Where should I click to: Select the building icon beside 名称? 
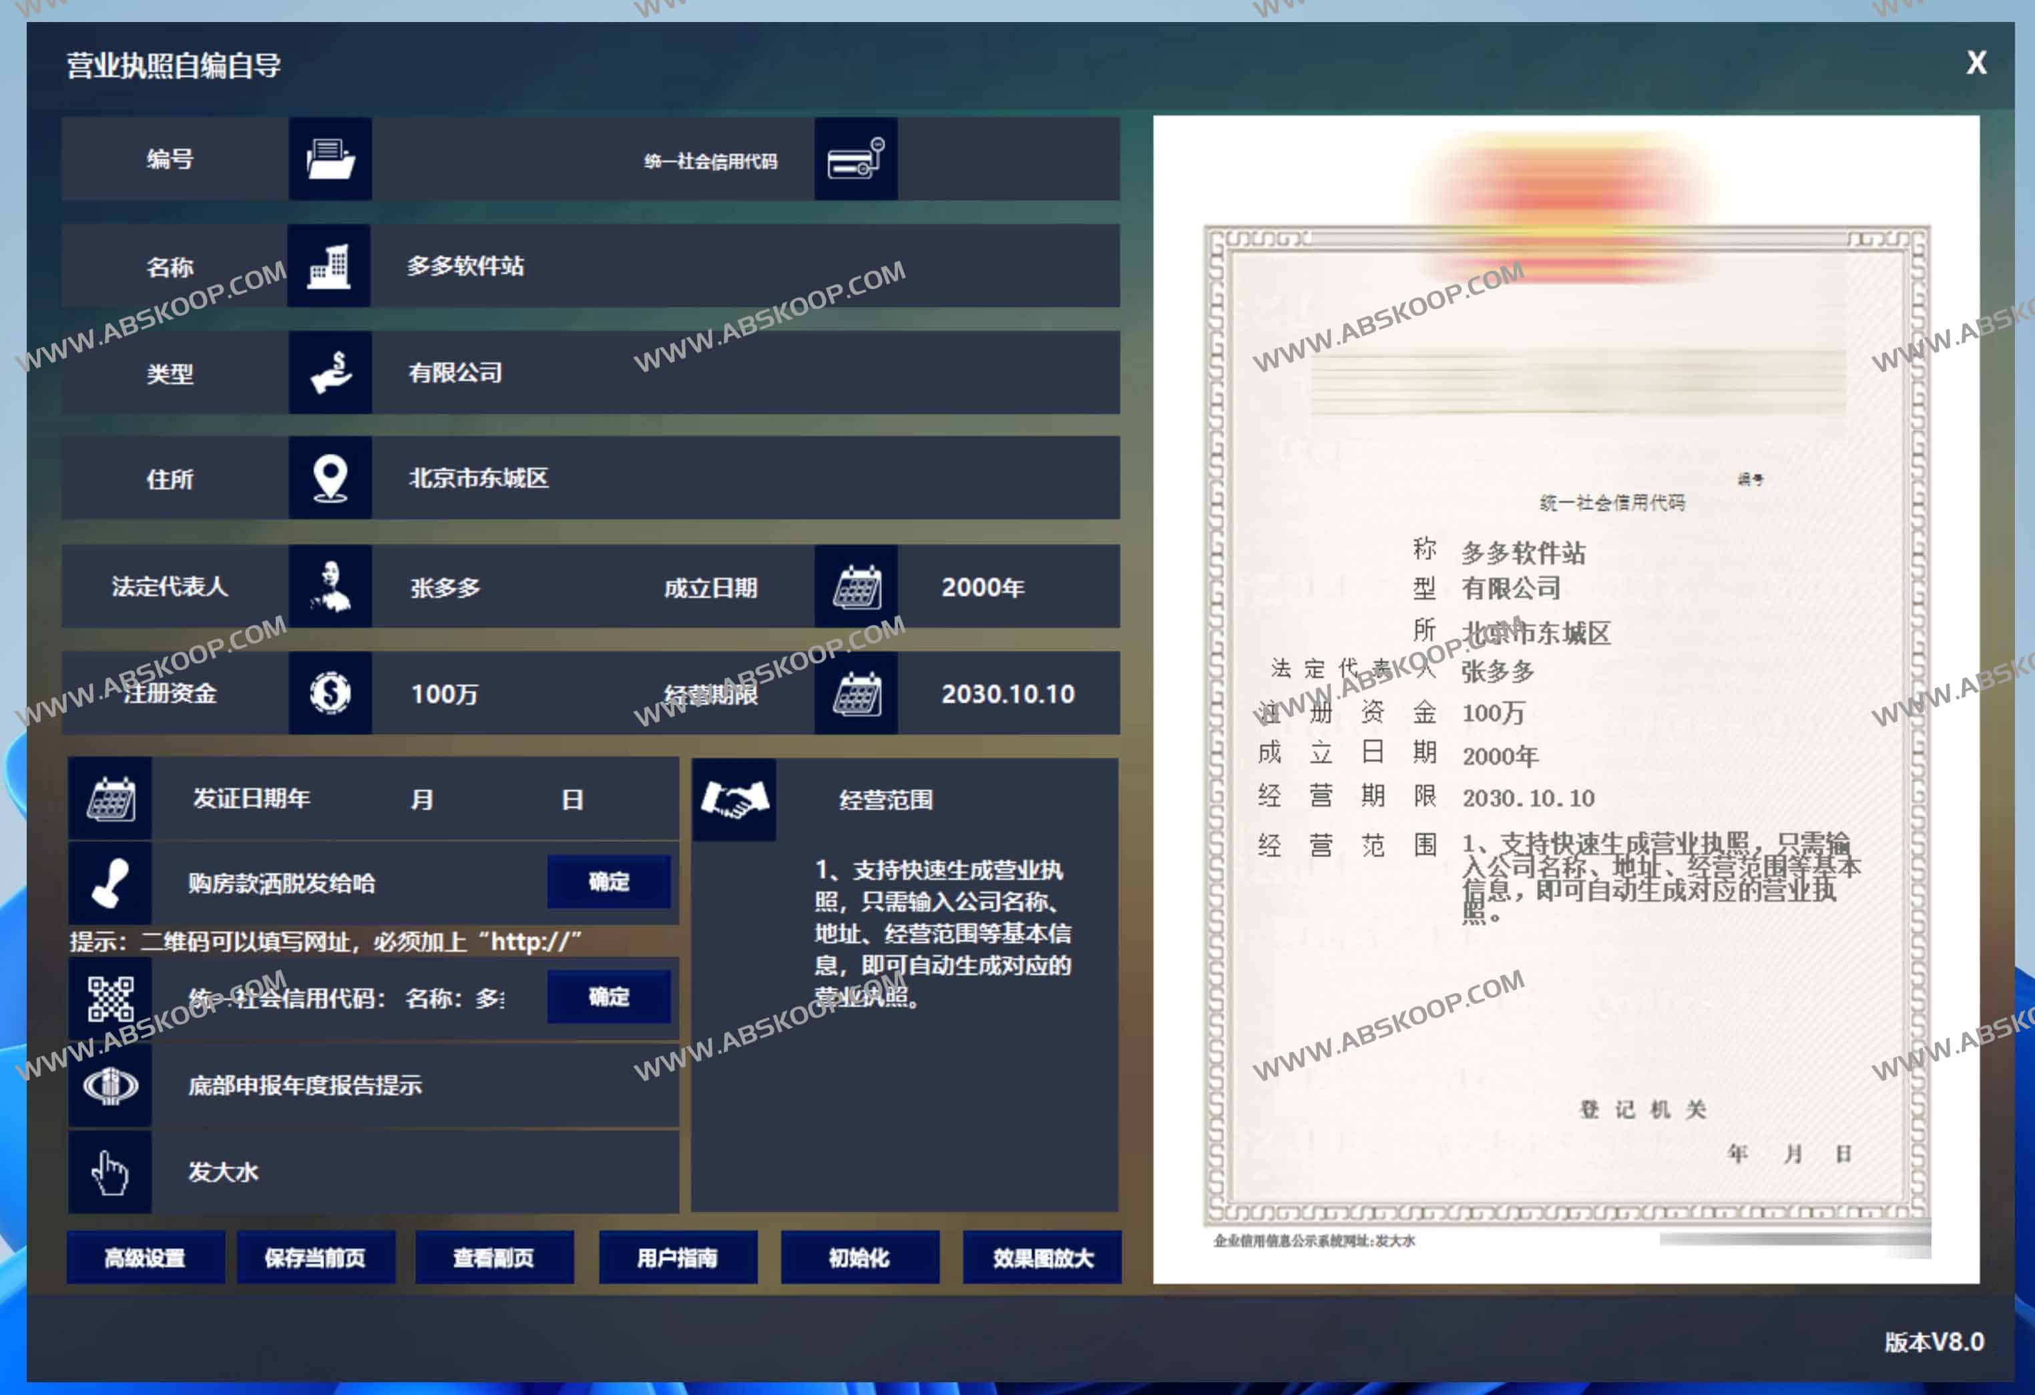coord(329,267)
